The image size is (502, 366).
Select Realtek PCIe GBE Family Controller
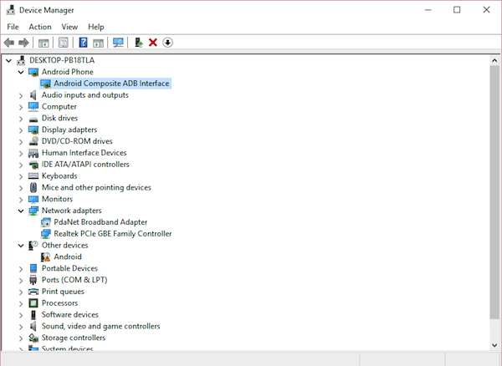pyautogui.click(x=113, y=234)
